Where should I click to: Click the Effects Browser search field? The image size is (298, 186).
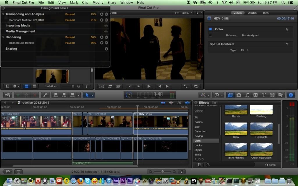[x=230, y=165]
